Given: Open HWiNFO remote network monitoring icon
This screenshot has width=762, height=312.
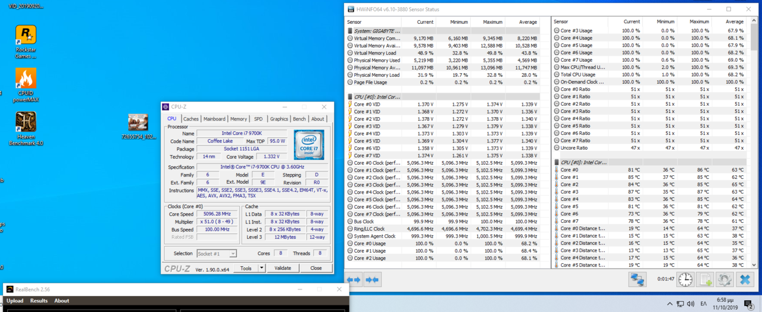Looking at the screenshot, I should (x=638, y=279).
